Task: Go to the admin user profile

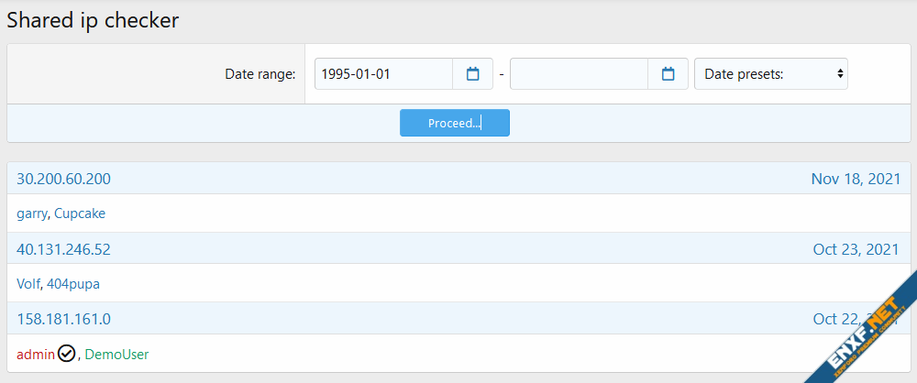Action: [36, 354]
